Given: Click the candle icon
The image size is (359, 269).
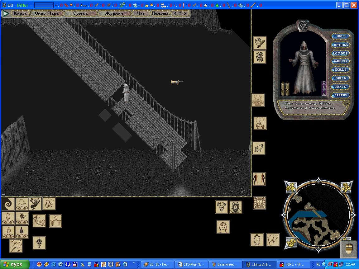Looking at the screenshot, I should 260,124.
